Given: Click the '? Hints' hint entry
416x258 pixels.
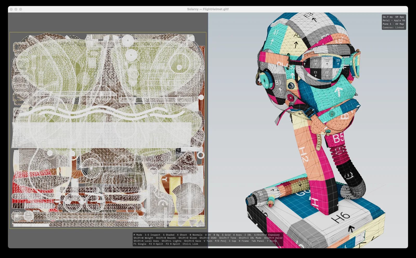Looking at the screenshot, I should pyautogui.click(x=272, y=241).
